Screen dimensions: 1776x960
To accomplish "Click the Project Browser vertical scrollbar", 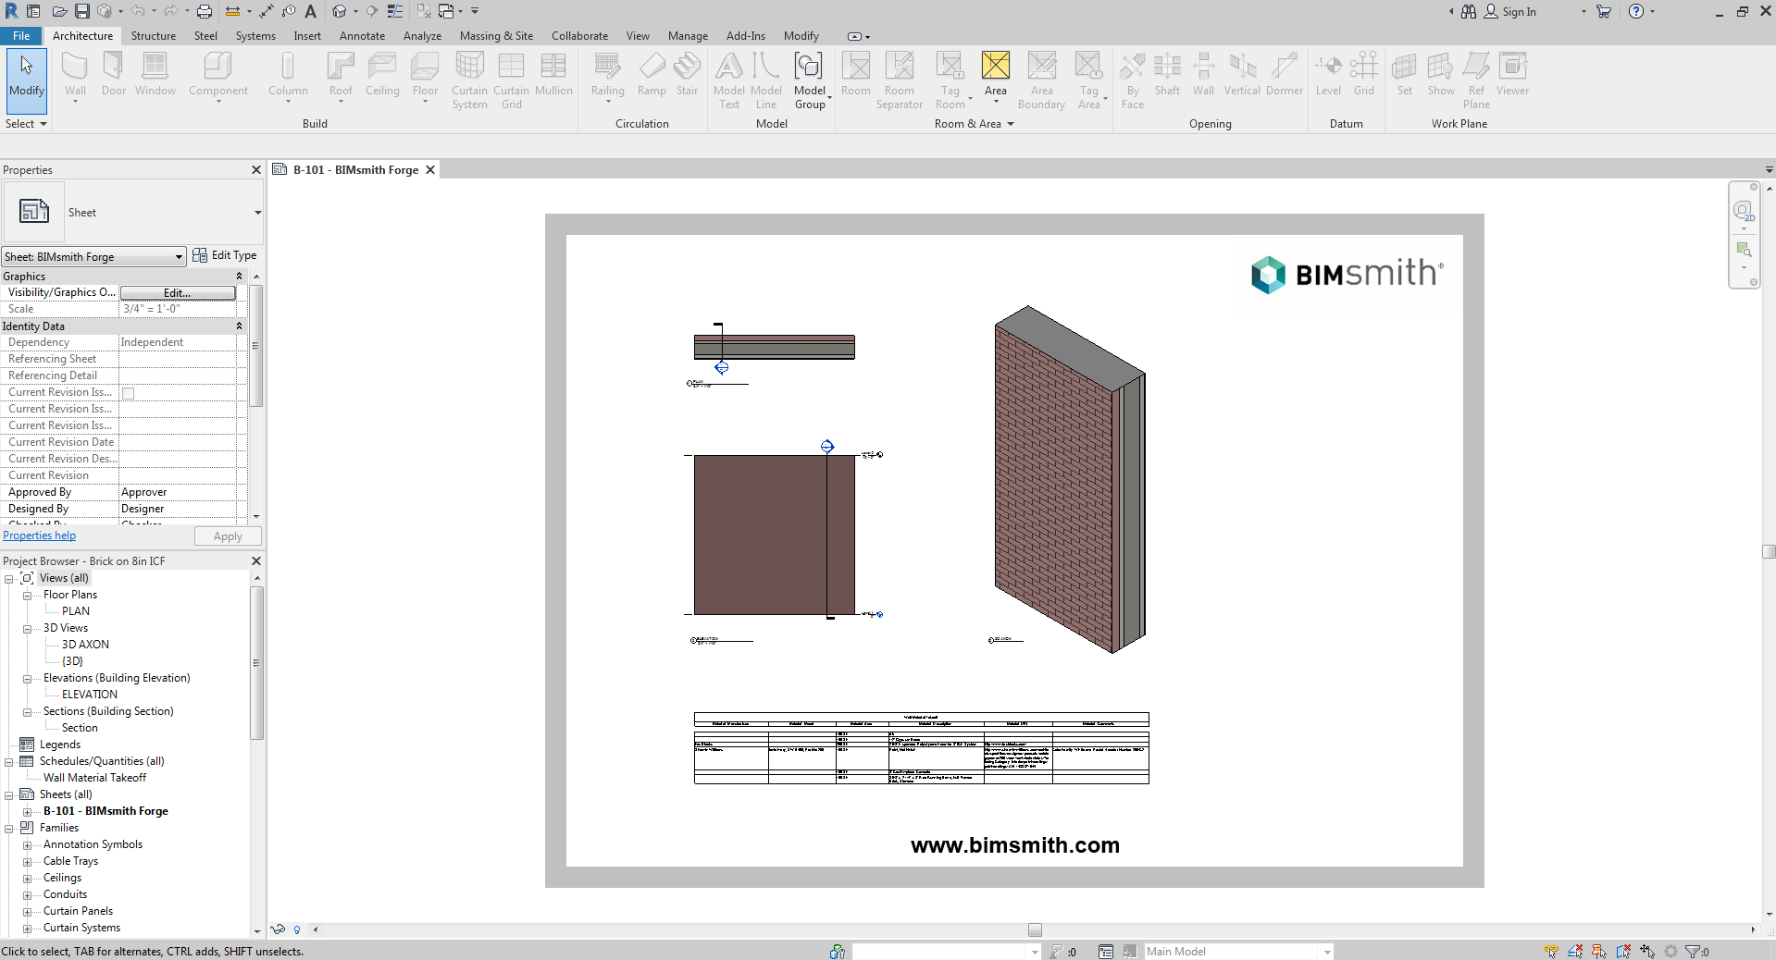I will (257, 662).
